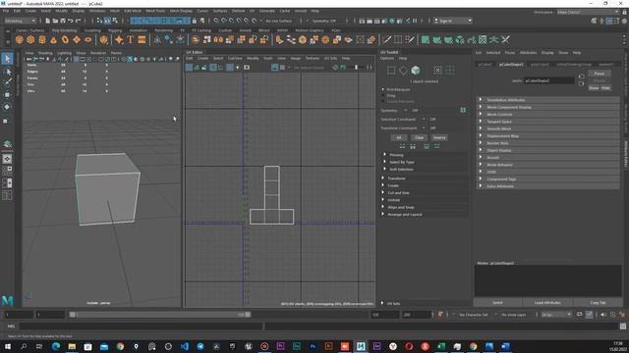Click the Multi-Cut tool shelf icon

coord(386,39)
